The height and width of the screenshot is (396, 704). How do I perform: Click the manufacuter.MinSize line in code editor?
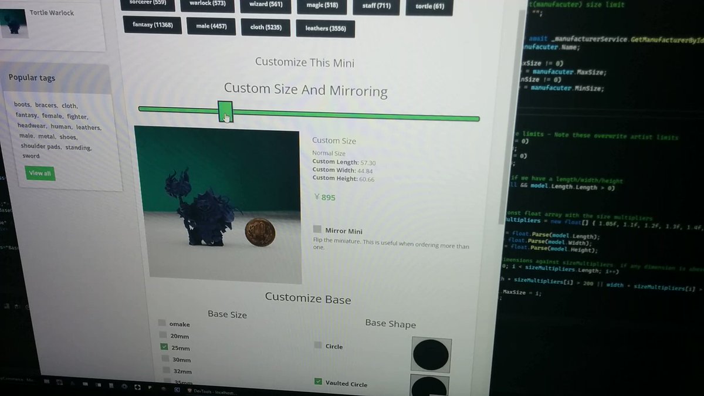pos(561,89)
